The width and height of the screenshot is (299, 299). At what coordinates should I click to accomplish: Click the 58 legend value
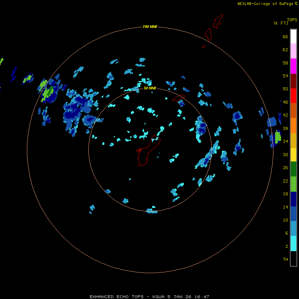[285, 63]
